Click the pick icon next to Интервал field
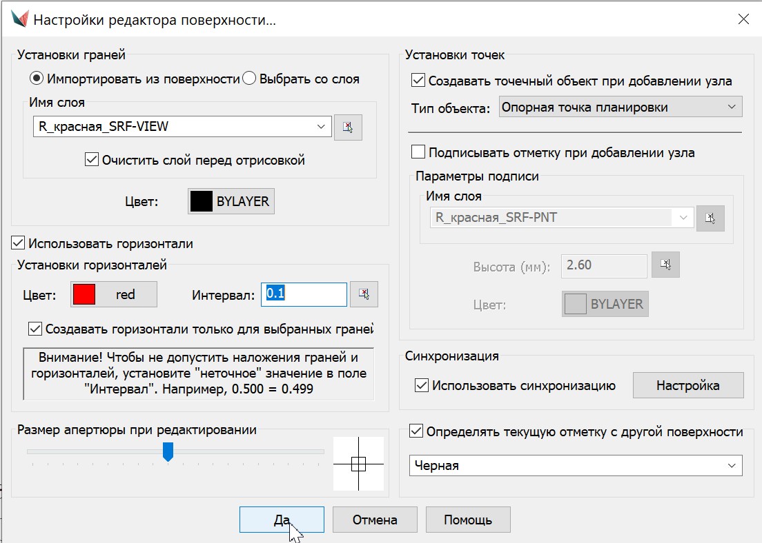The width and height of the screenshot is (762, 543). (364, 294)
